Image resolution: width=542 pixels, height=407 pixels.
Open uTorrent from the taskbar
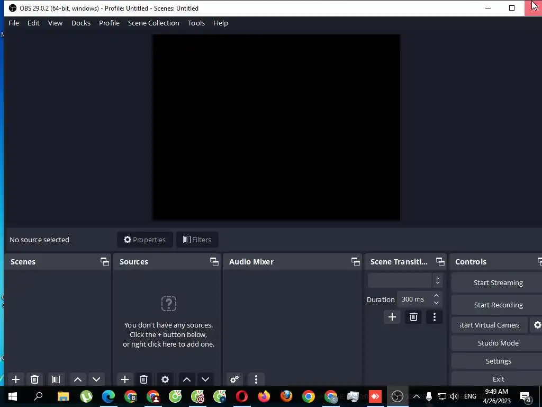pyautogui.click(x=86, y=396)
